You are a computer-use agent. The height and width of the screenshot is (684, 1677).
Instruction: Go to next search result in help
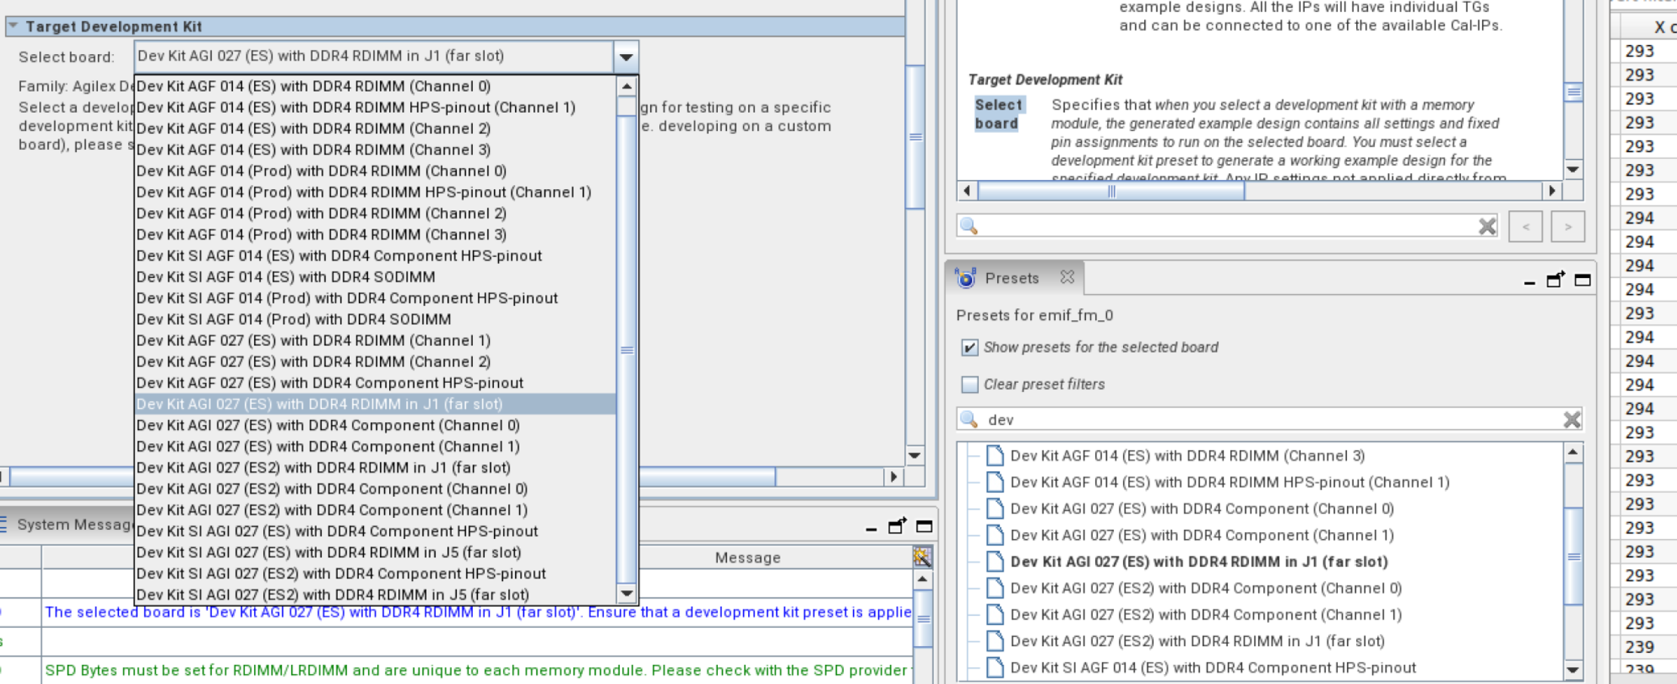coord(1567,227)
